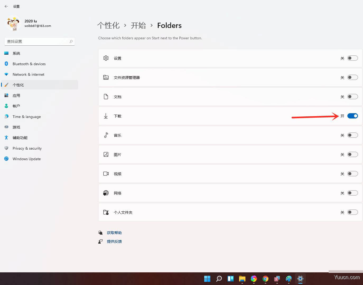
Task: Open Time & language settings
Action: click(x=40, y=117)
